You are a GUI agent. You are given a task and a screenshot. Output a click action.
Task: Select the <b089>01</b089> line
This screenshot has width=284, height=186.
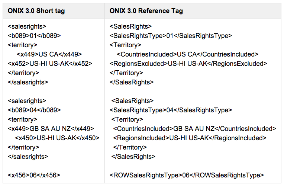click(x=34, y=36)
